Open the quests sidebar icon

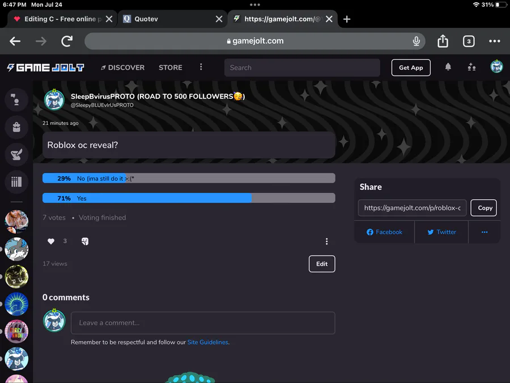point(16,154)
